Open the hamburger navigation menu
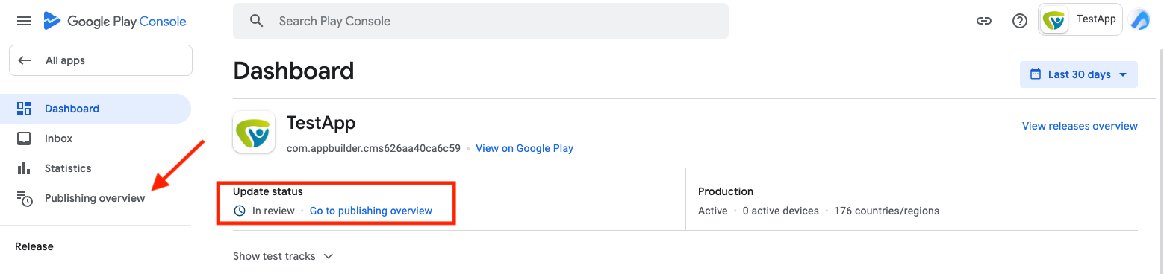The image size is (1164, 274). click(24, 21)
